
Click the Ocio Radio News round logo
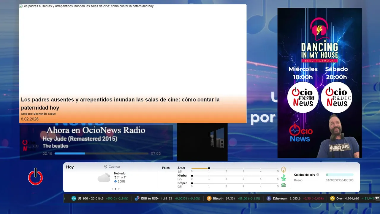coord(336,97)
